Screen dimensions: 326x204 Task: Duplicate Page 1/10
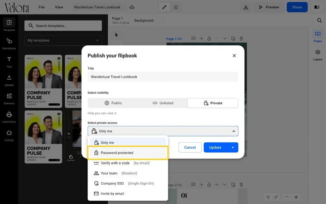pyautogui.click(x=233, y=39)
